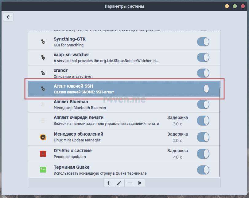Maximize the window using green button
The image size is (249, 198).
[x=235, y=6]
